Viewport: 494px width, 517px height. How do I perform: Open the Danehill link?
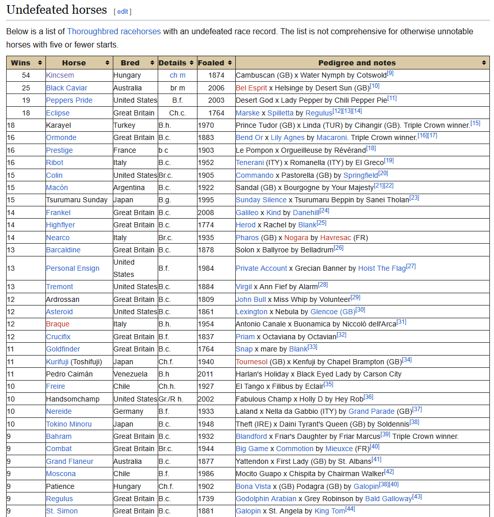tap(306, 213)
